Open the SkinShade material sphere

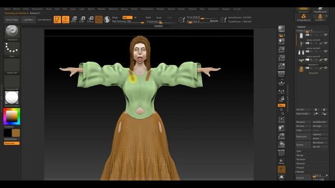12,99
